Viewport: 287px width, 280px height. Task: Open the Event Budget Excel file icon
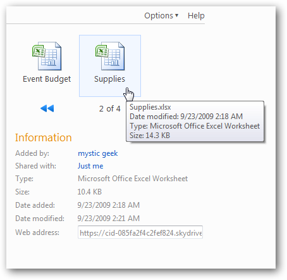pos(47,56)
